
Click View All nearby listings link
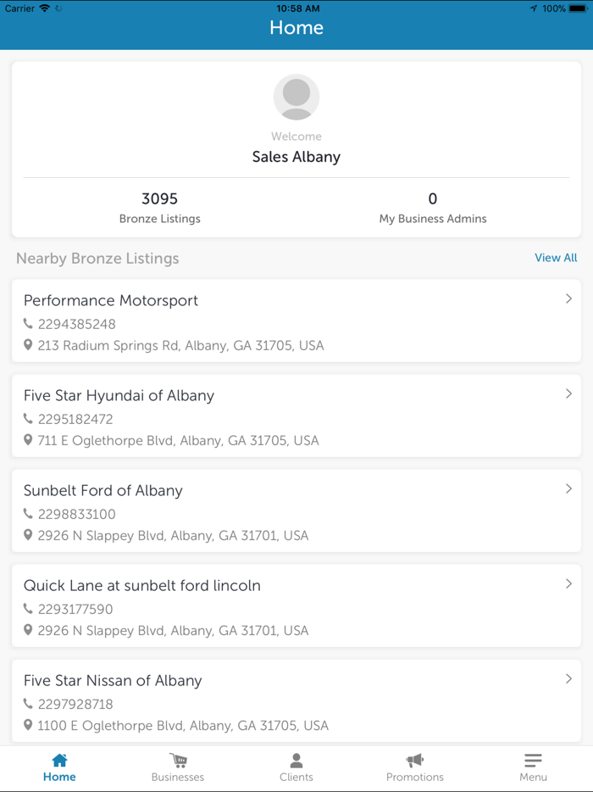(556, 258)
